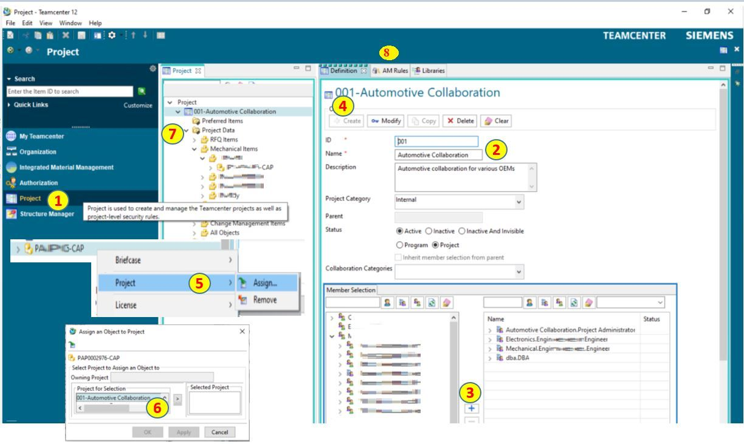The image size is (744, 444).
Task: Select the Program radio button
Action: click(x=399, y=245)
